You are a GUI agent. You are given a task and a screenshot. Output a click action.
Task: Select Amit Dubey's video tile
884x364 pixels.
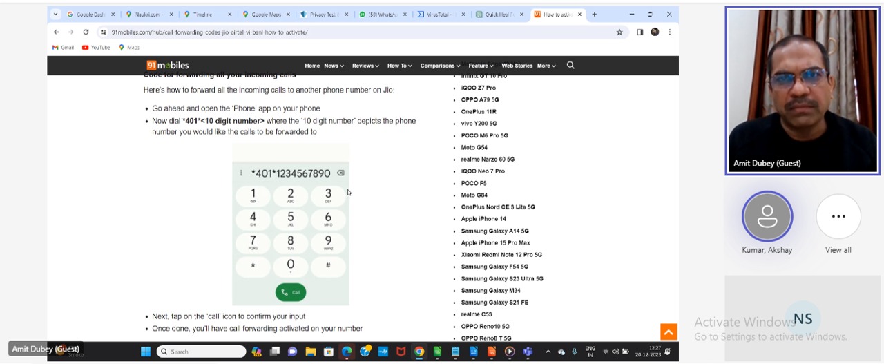(x=803, y=90)
